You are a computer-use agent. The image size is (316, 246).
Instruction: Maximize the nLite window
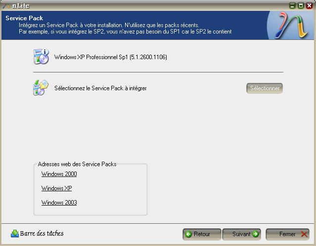(301, 5)
